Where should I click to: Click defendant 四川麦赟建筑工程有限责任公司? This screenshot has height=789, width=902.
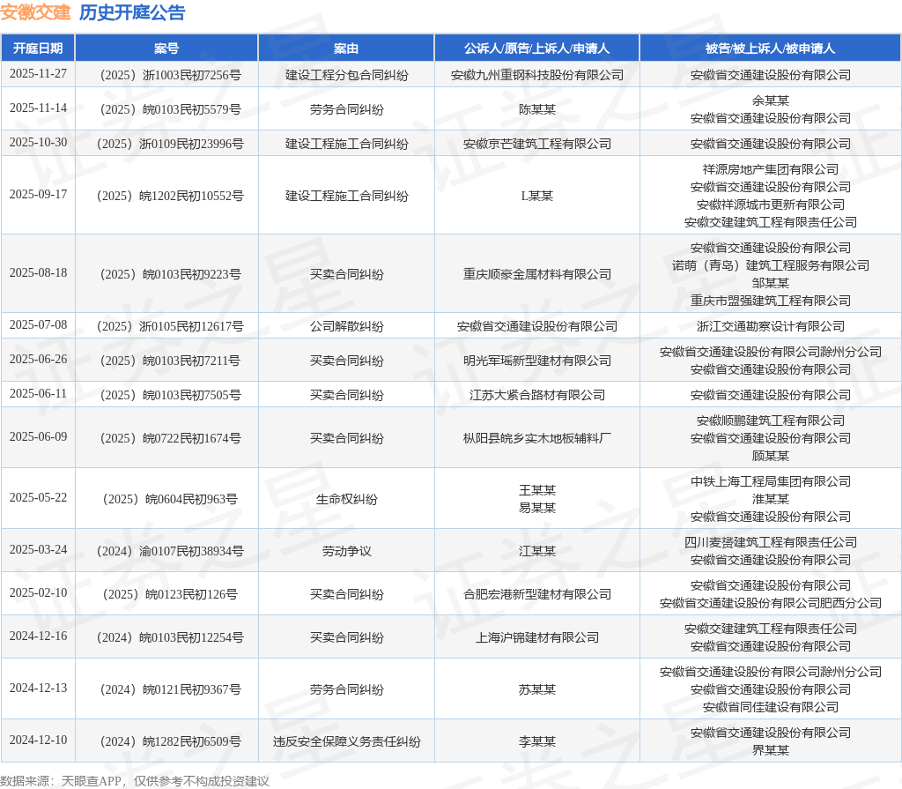coord(770,542)
